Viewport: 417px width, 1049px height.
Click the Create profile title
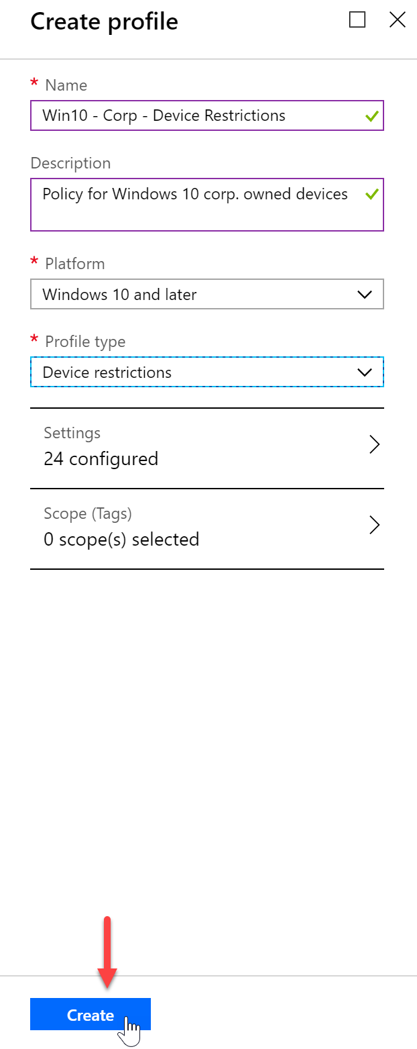[105, 21]
